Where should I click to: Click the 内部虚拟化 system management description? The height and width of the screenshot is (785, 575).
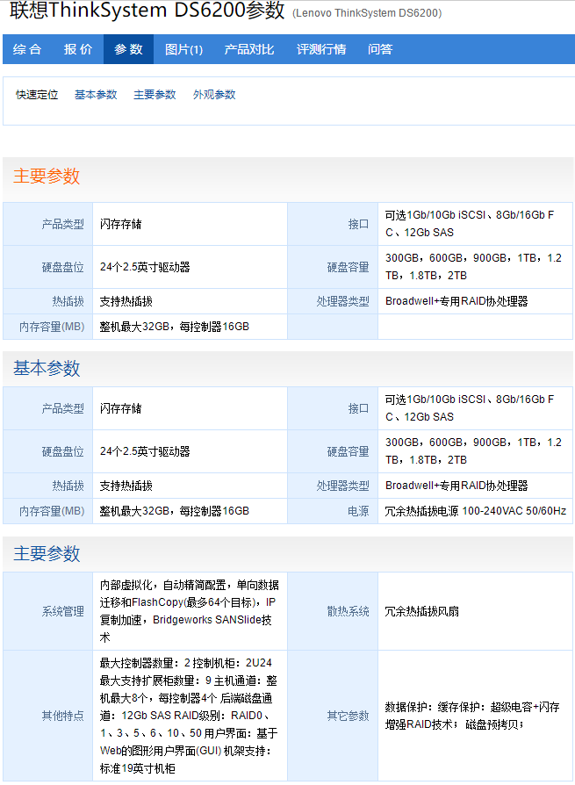189,611
